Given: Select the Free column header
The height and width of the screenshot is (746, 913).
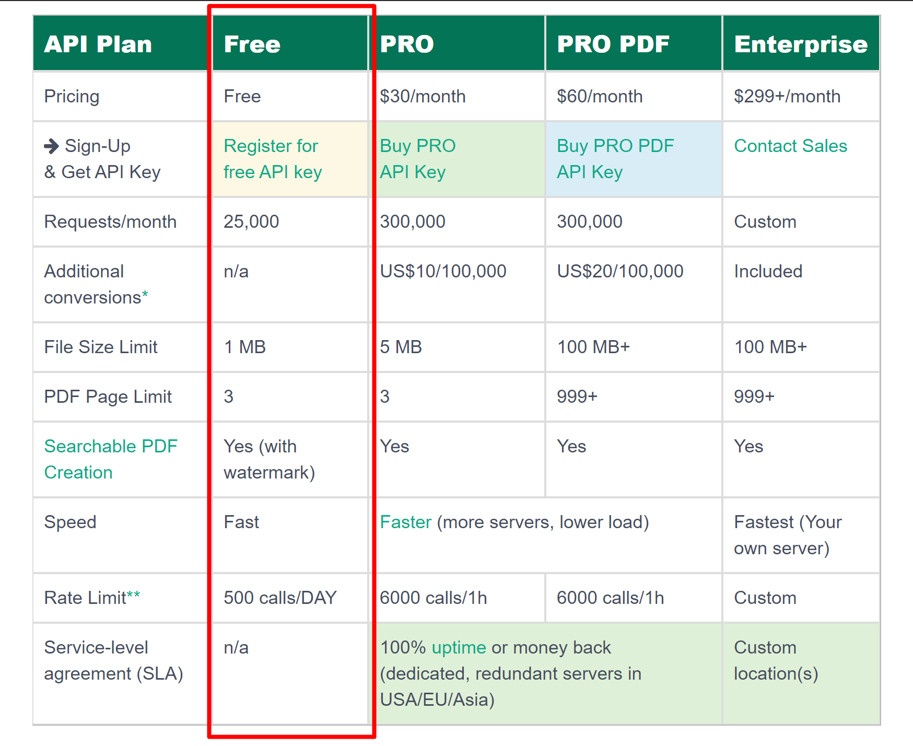Looking at the screenshot, I should tap(290, 43).
